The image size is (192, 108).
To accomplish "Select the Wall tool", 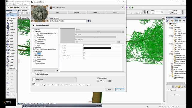I will (x=11, y=23).
